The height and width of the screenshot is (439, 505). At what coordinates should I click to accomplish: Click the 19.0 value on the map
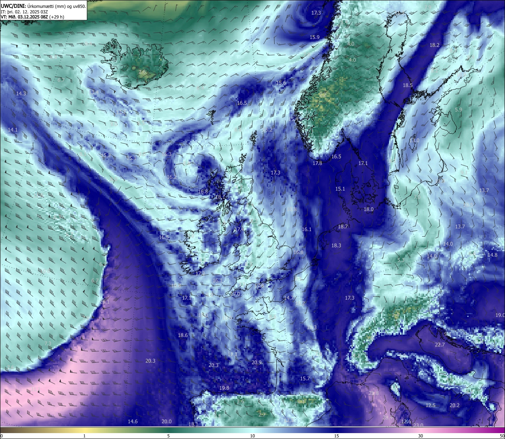[500, 315]
